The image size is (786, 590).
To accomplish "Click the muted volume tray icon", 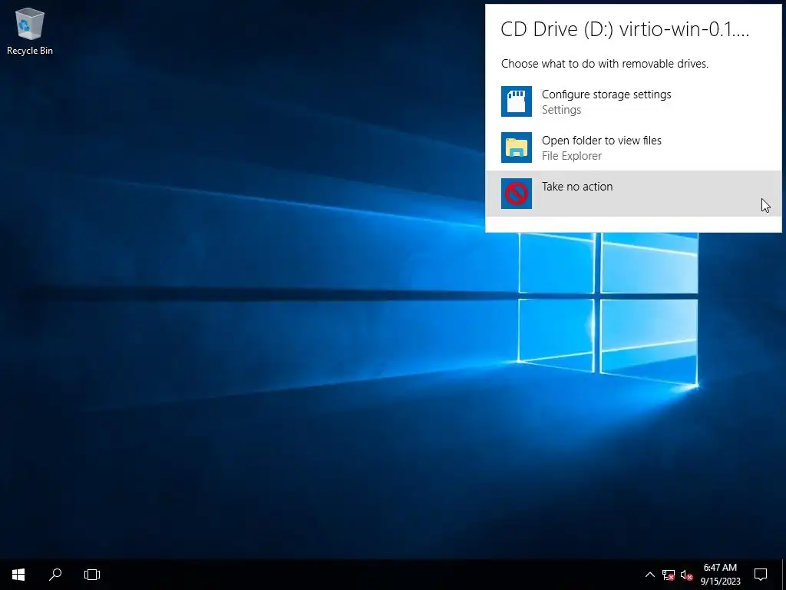I will (686, 575).
